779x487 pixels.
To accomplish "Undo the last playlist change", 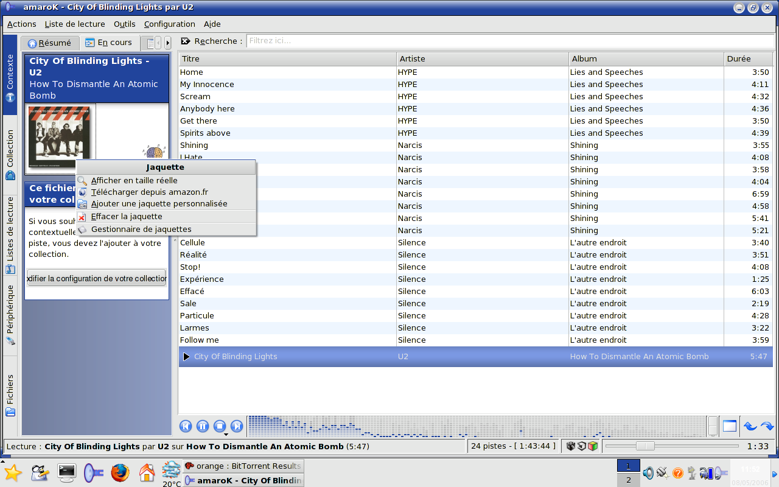I will [x=750, y=426].
